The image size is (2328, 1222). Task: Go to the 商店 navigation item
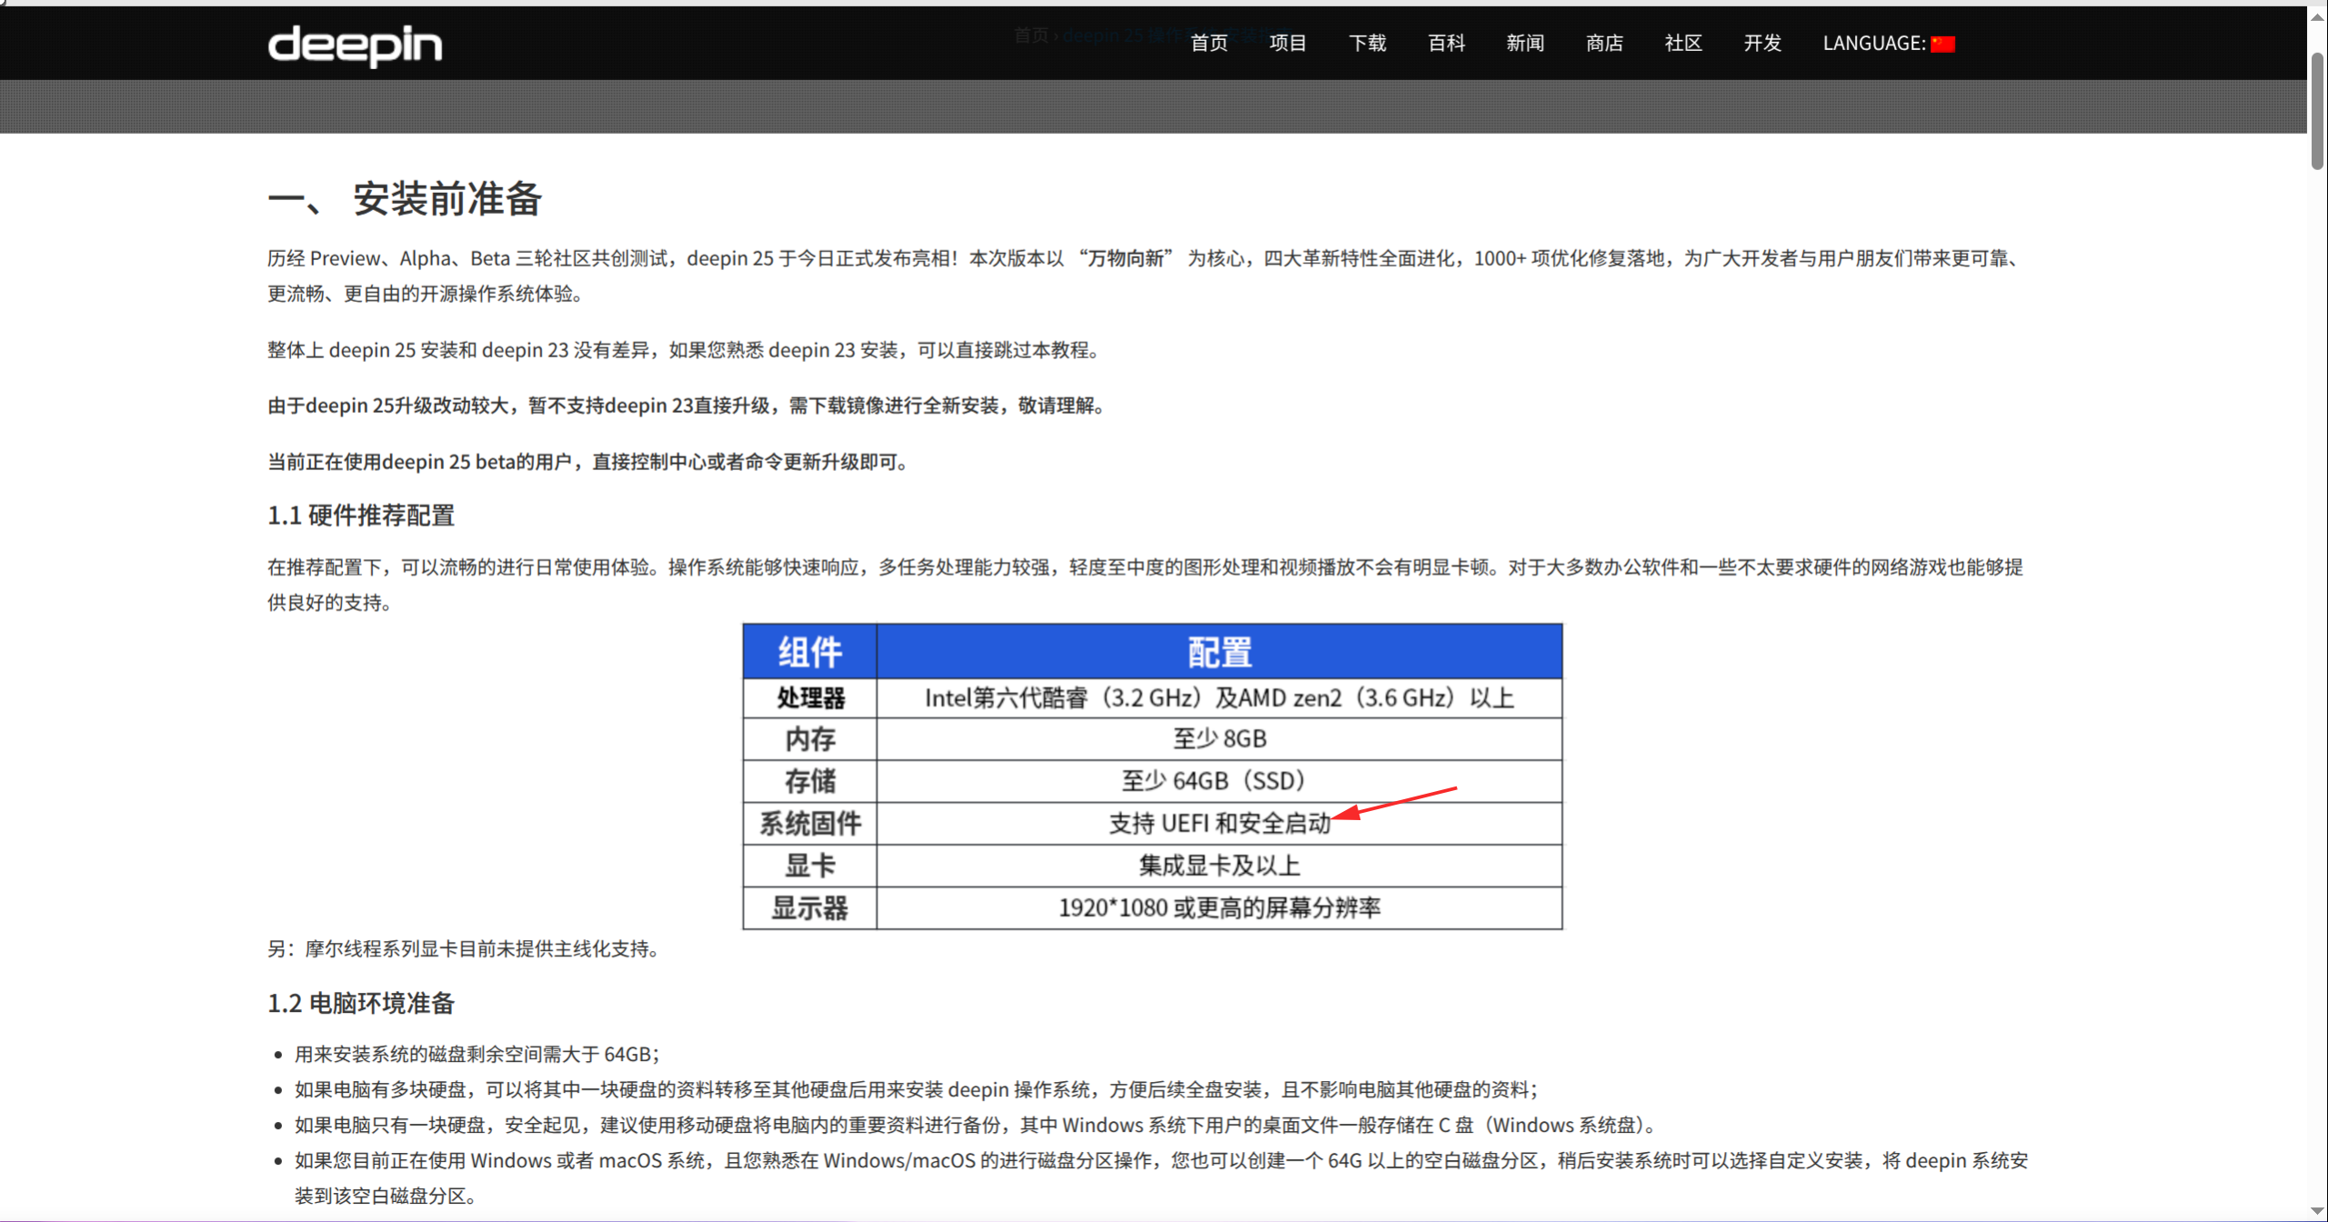[1604, 43]
